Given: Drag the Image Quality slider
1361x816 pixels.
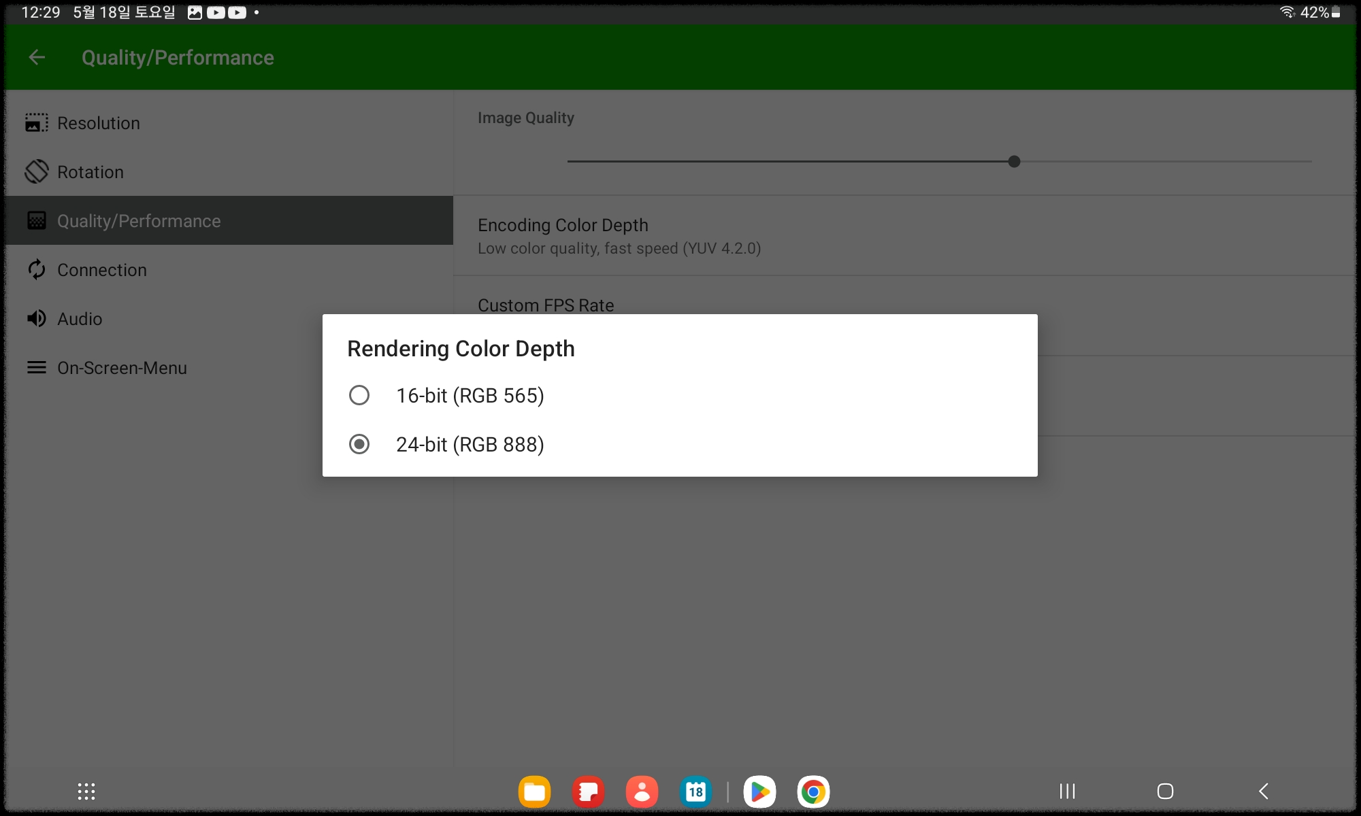Looking at the screenshot, I should point(1014,161).
